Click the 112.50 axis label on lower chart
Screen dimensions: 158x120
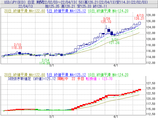click(151, 114)
